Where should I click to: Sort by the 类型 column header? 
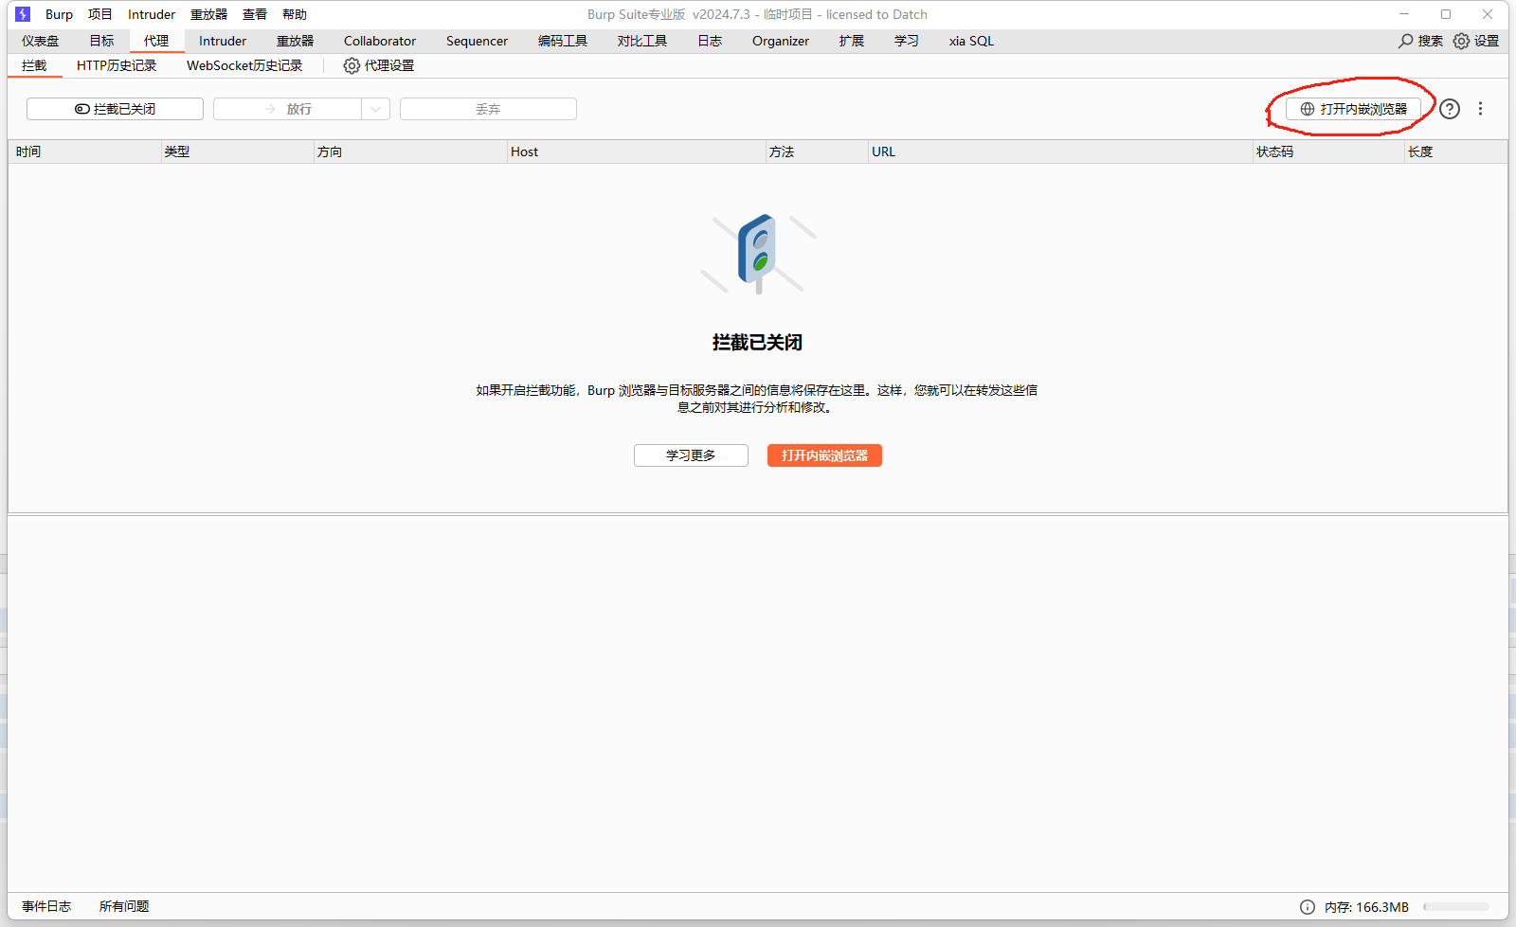point(238,152)
